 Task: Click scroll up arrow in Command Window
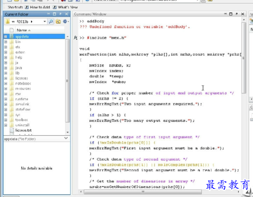pyautogui.click(x=244, y=20)
